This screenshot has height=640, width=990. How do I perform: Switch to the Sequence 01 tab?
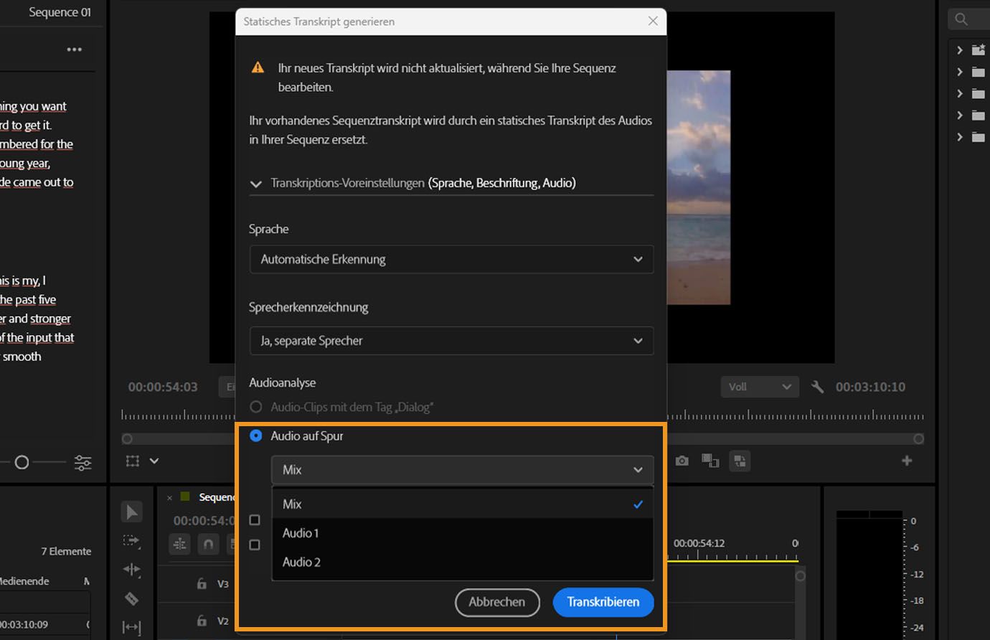[59, 11]
